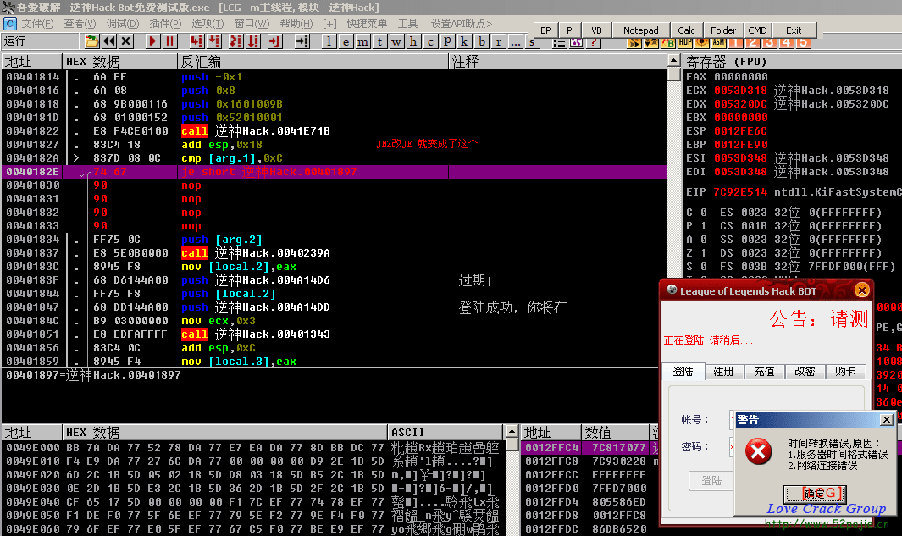The height and width of the screenshot is (536, 902).
Task: Open the 选项(T) menu
Action: tap(208, 24)
